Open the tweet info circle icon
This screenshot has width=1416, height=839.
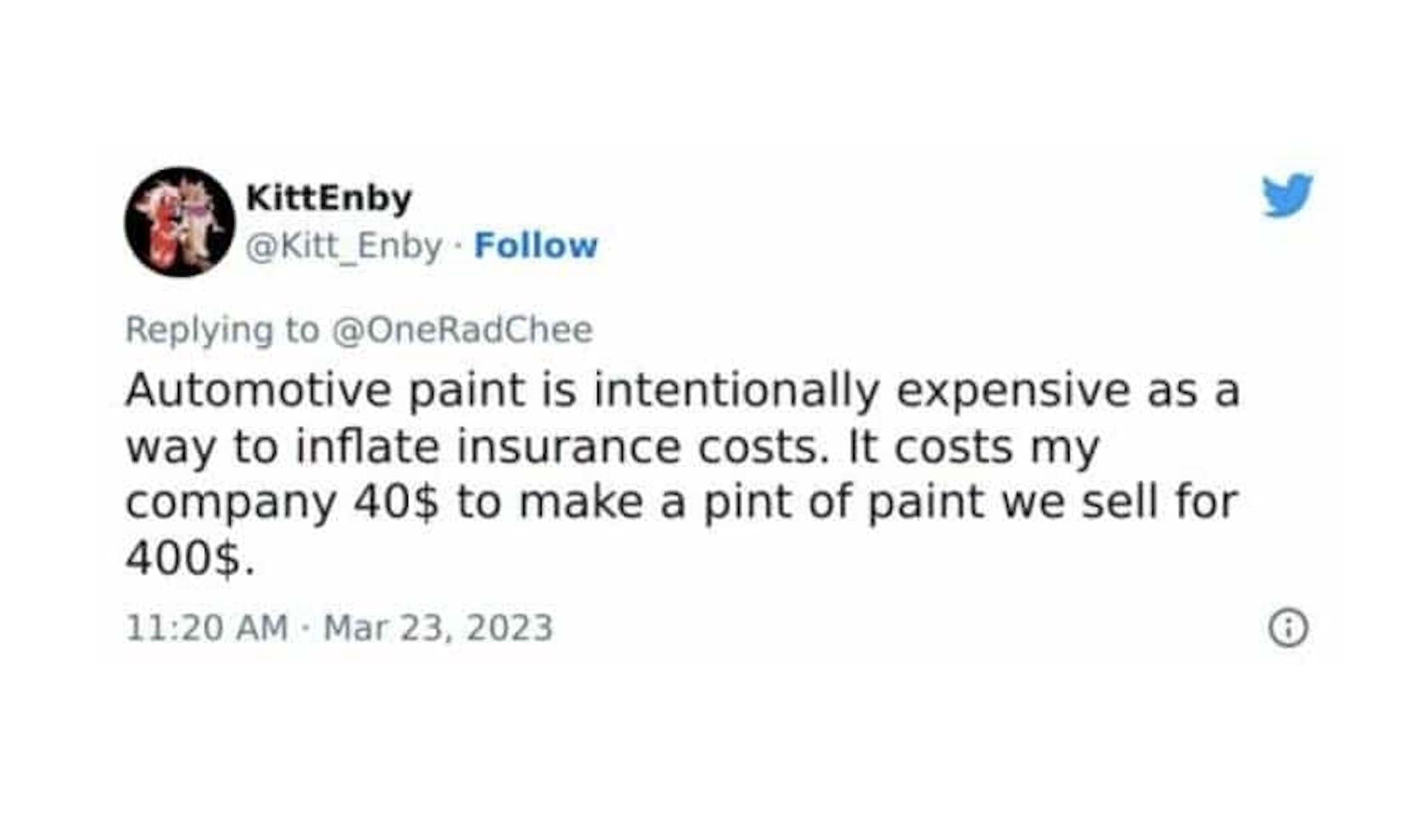tap(1288, 628)
